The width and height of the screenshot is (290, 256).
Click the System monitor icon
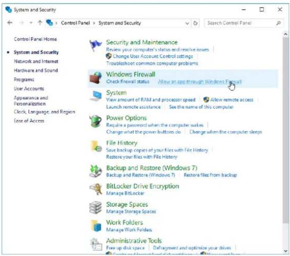(96, 96)
